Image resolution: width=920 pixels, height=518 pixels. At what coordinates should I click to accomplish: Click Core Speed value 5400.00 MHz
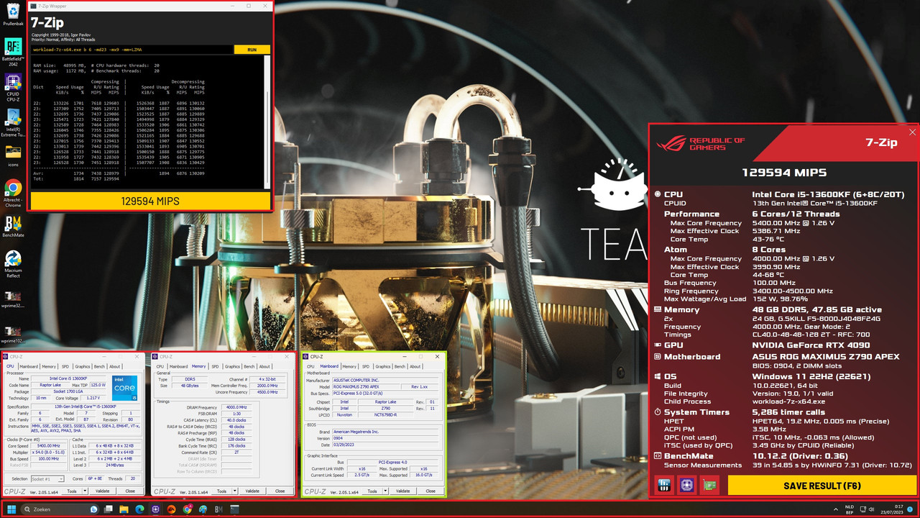tap(49, 446)
